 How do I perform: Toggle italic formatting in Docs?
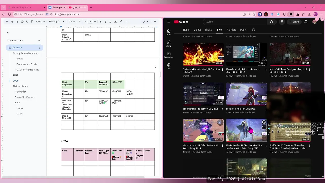(105, 22)
